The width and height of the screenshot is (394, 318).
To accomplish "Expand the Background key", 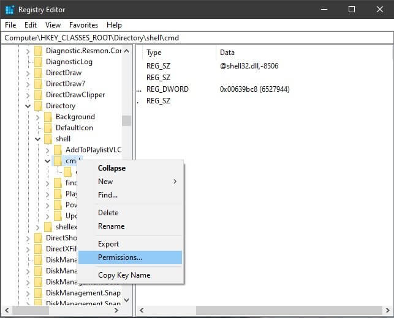I will [x=38, y=117].
